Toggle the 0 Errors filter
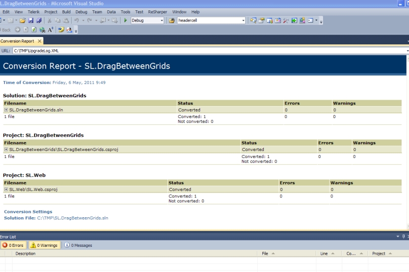The height and width of the screenshot is (272, 409). click(13, 245)
